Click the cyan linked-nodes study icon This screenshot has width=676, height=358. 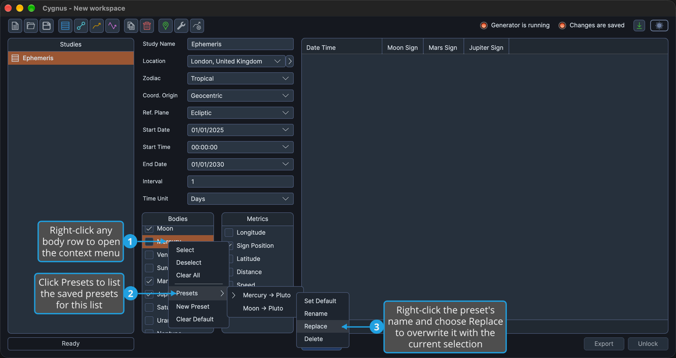coord(81,26)
